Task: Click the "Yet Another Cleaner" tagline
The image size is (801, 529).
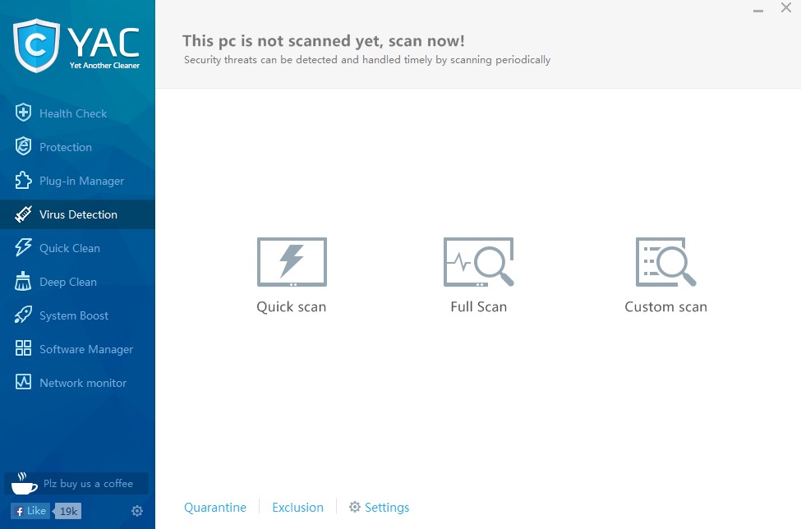Action: click(104, 66)
